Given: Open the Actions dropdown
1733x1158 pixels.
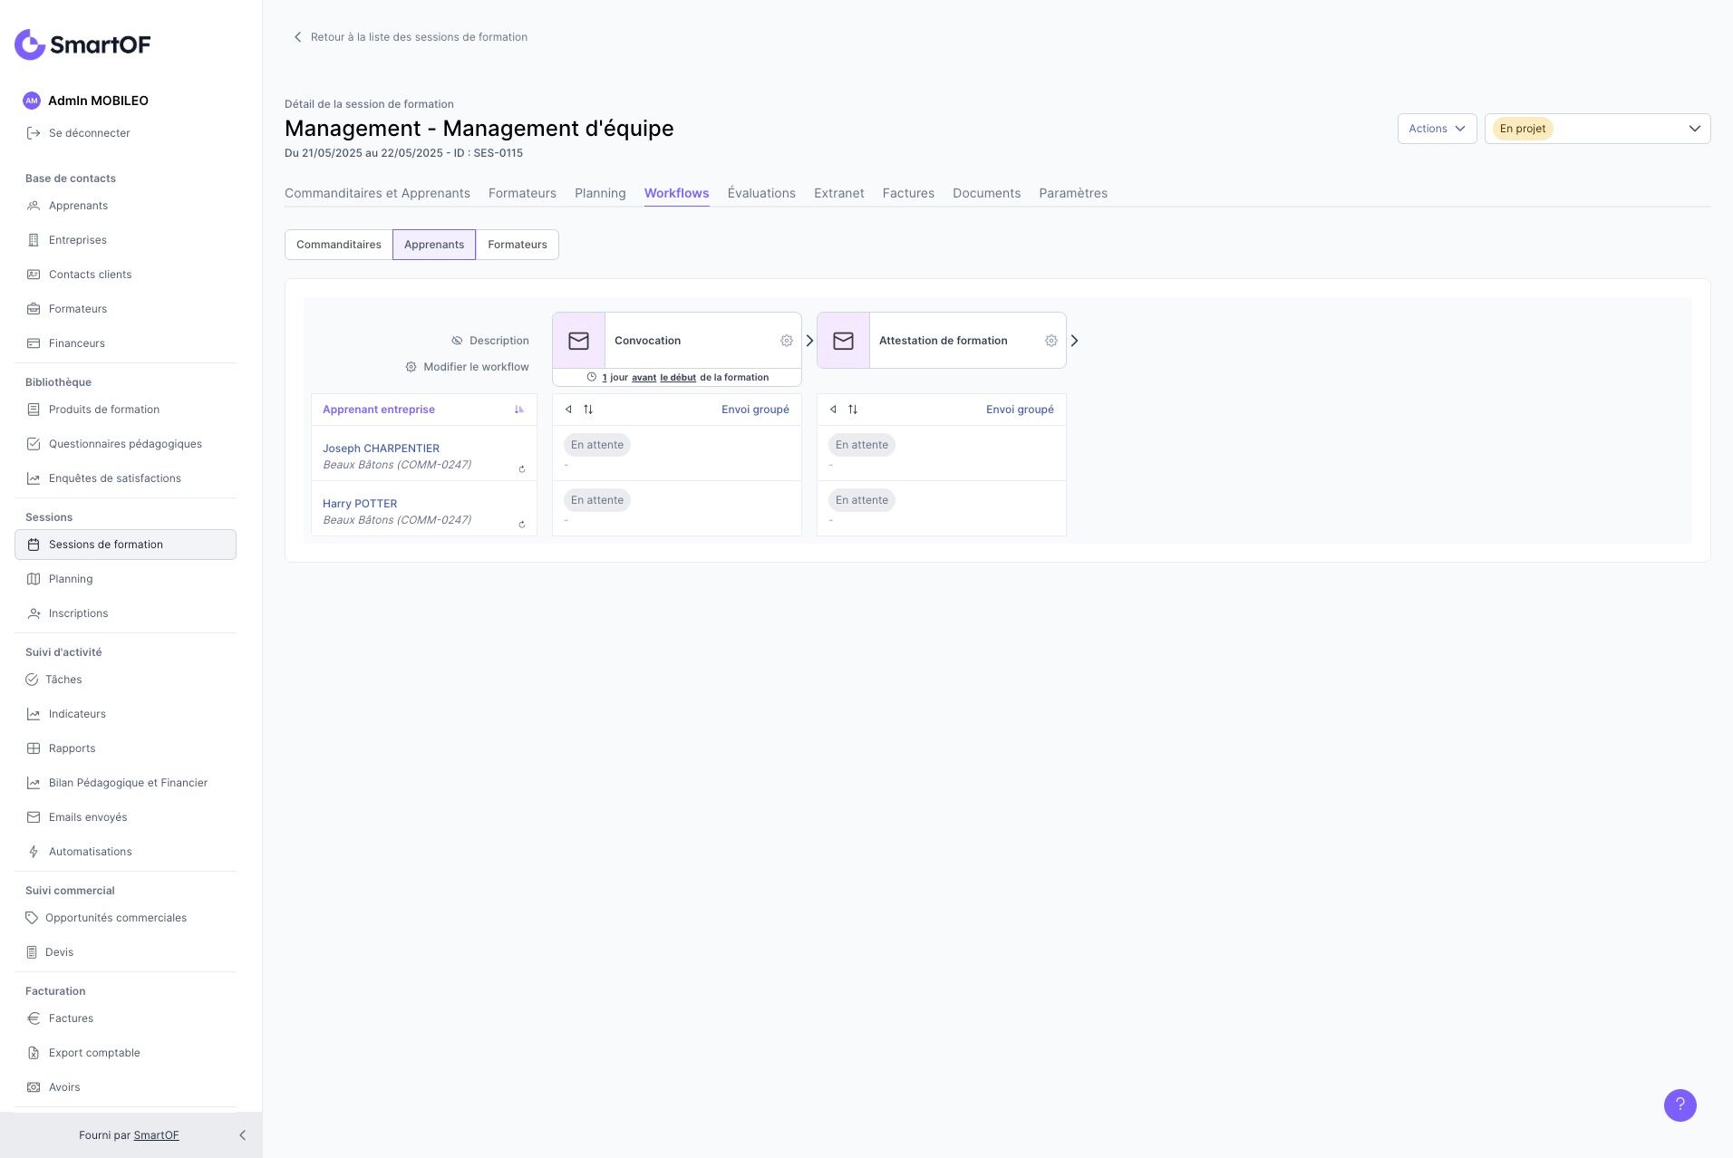Looking at the screenshot, I should click(1437, 129).
